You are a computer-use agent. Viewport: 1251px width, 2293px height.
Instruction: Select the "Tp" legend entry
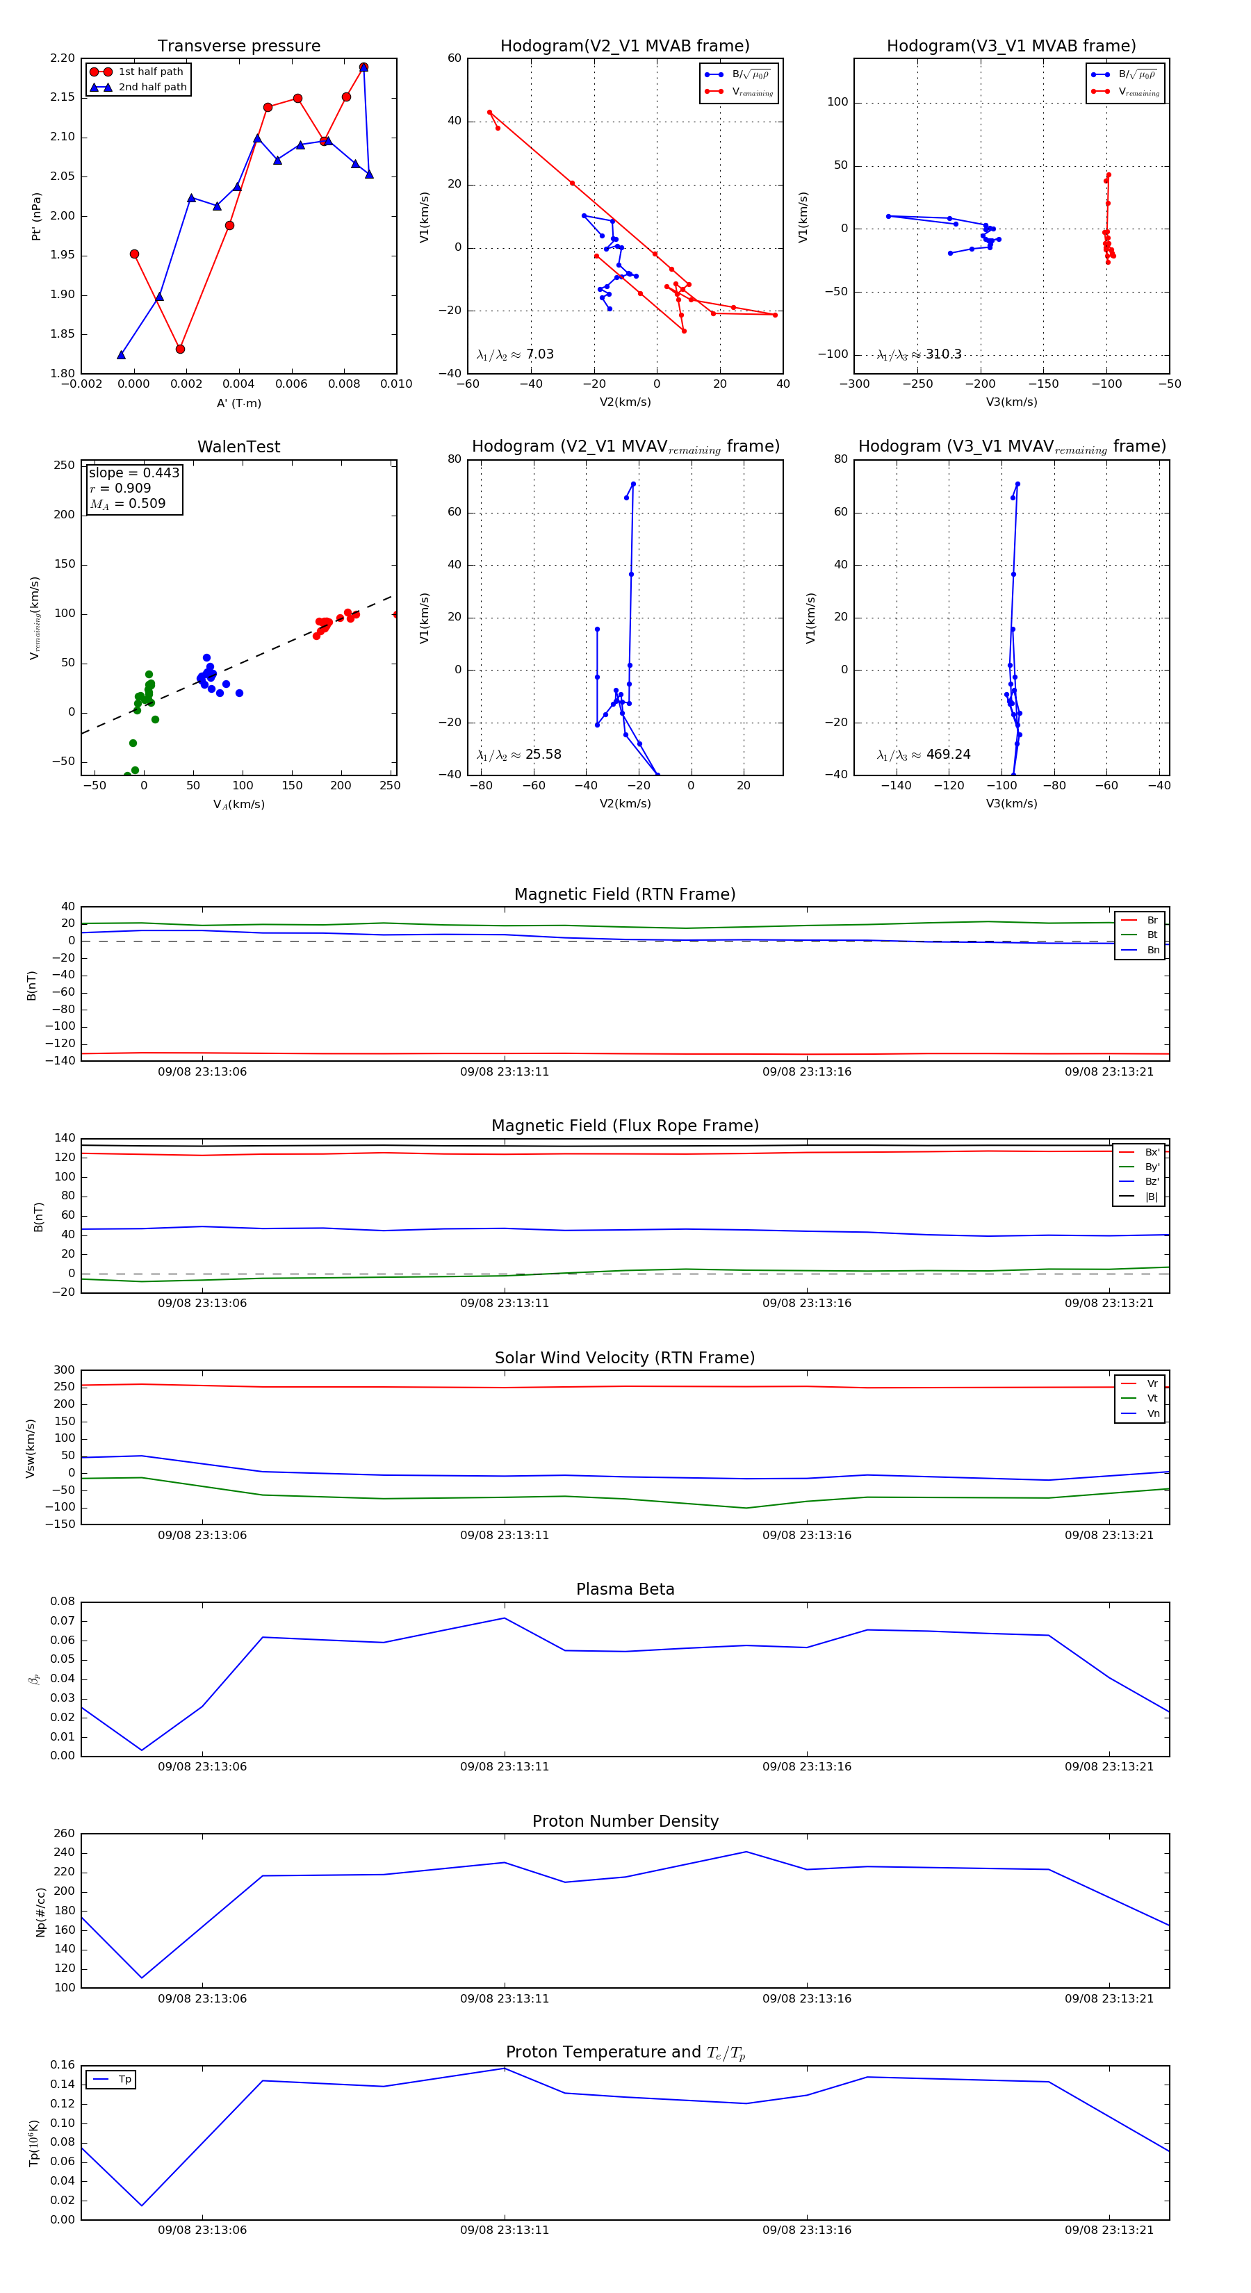(111, 2080)
